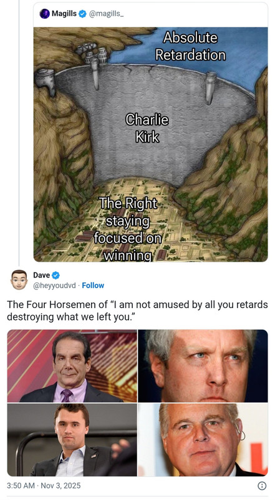The image size is (275, 500).
Task: Visit the @heyyoudvd profile handle
Action: 54,286
